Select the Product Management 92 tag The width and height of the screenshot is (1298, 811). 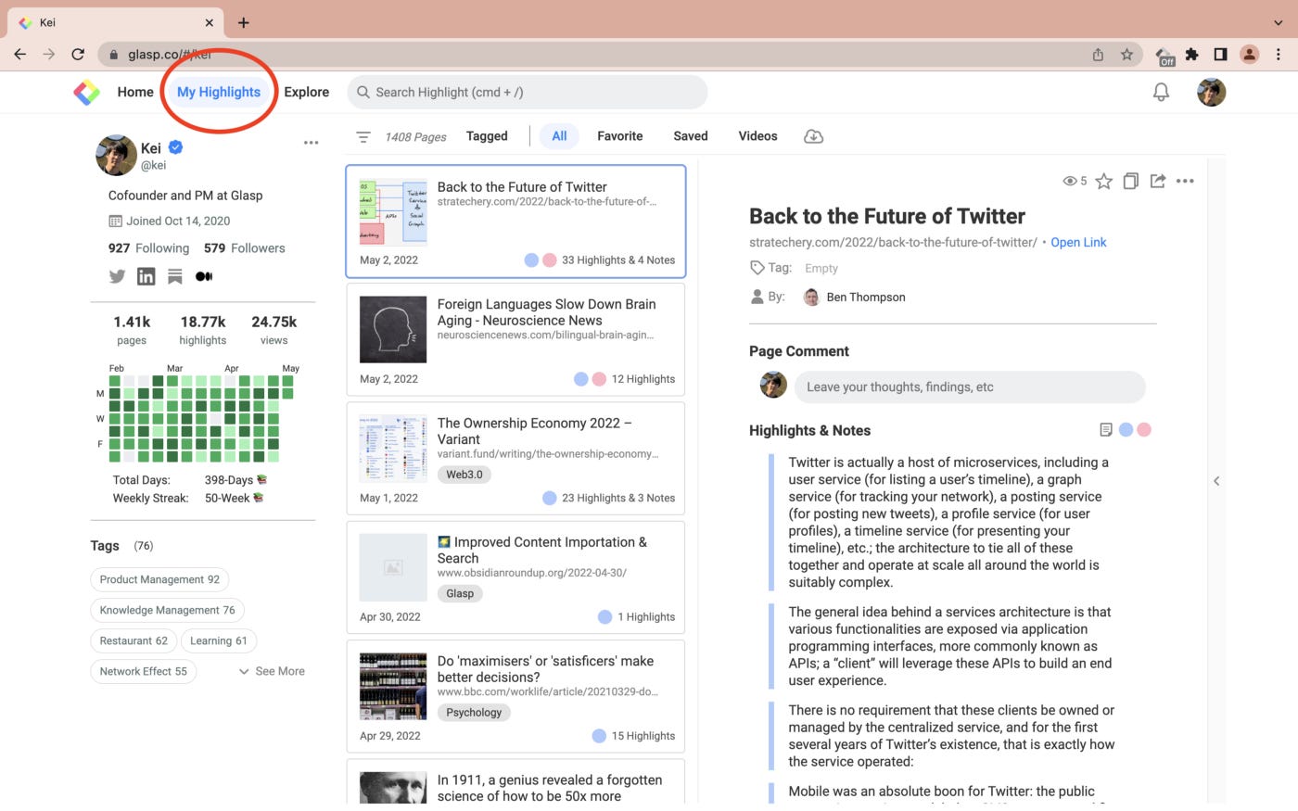[159, 579]
